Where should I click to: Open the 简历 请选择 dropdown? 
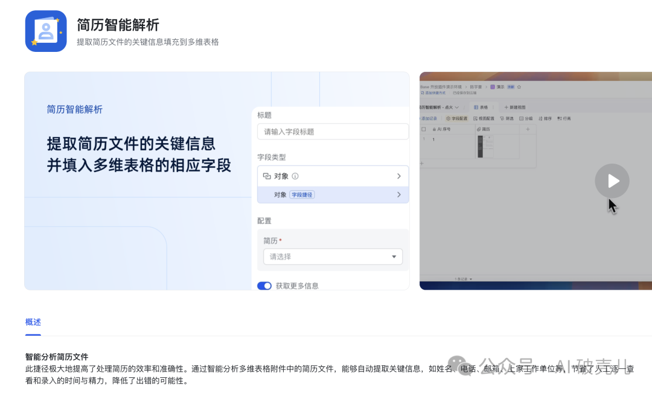pyautogui.click(x=333, y=257)
